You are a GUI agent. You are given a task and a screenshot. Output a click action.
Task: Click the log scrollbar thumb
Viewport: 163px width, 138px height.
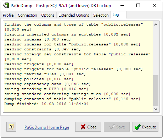click(156, 90)
